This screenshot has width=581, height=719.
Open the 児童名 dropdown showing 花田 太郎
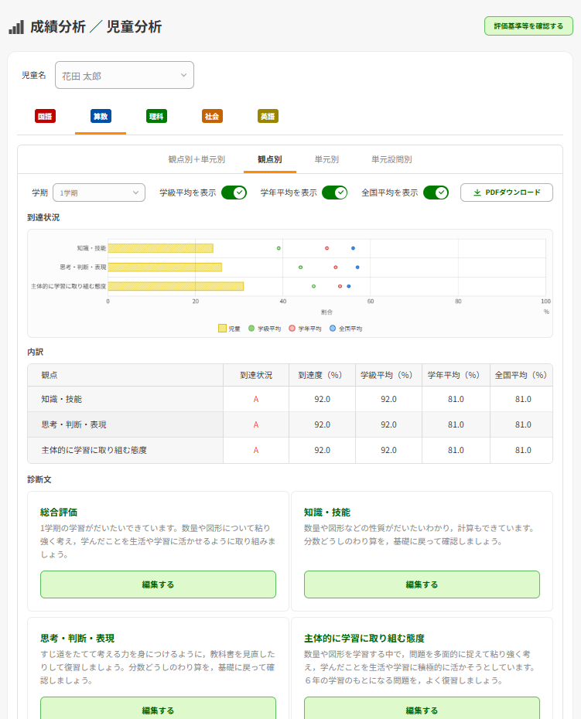(125, 75)
